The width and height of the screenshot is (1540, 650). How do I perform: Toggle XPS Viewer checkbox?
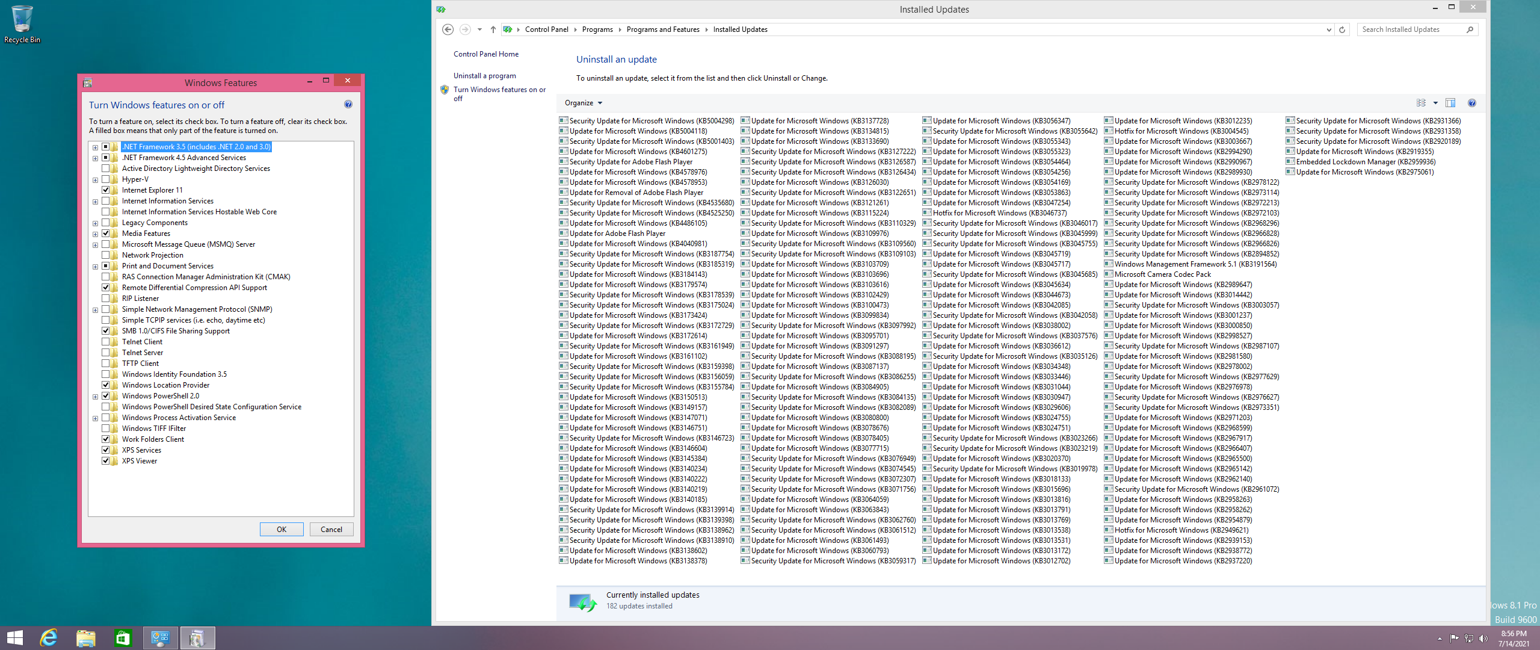pos(106,461)
